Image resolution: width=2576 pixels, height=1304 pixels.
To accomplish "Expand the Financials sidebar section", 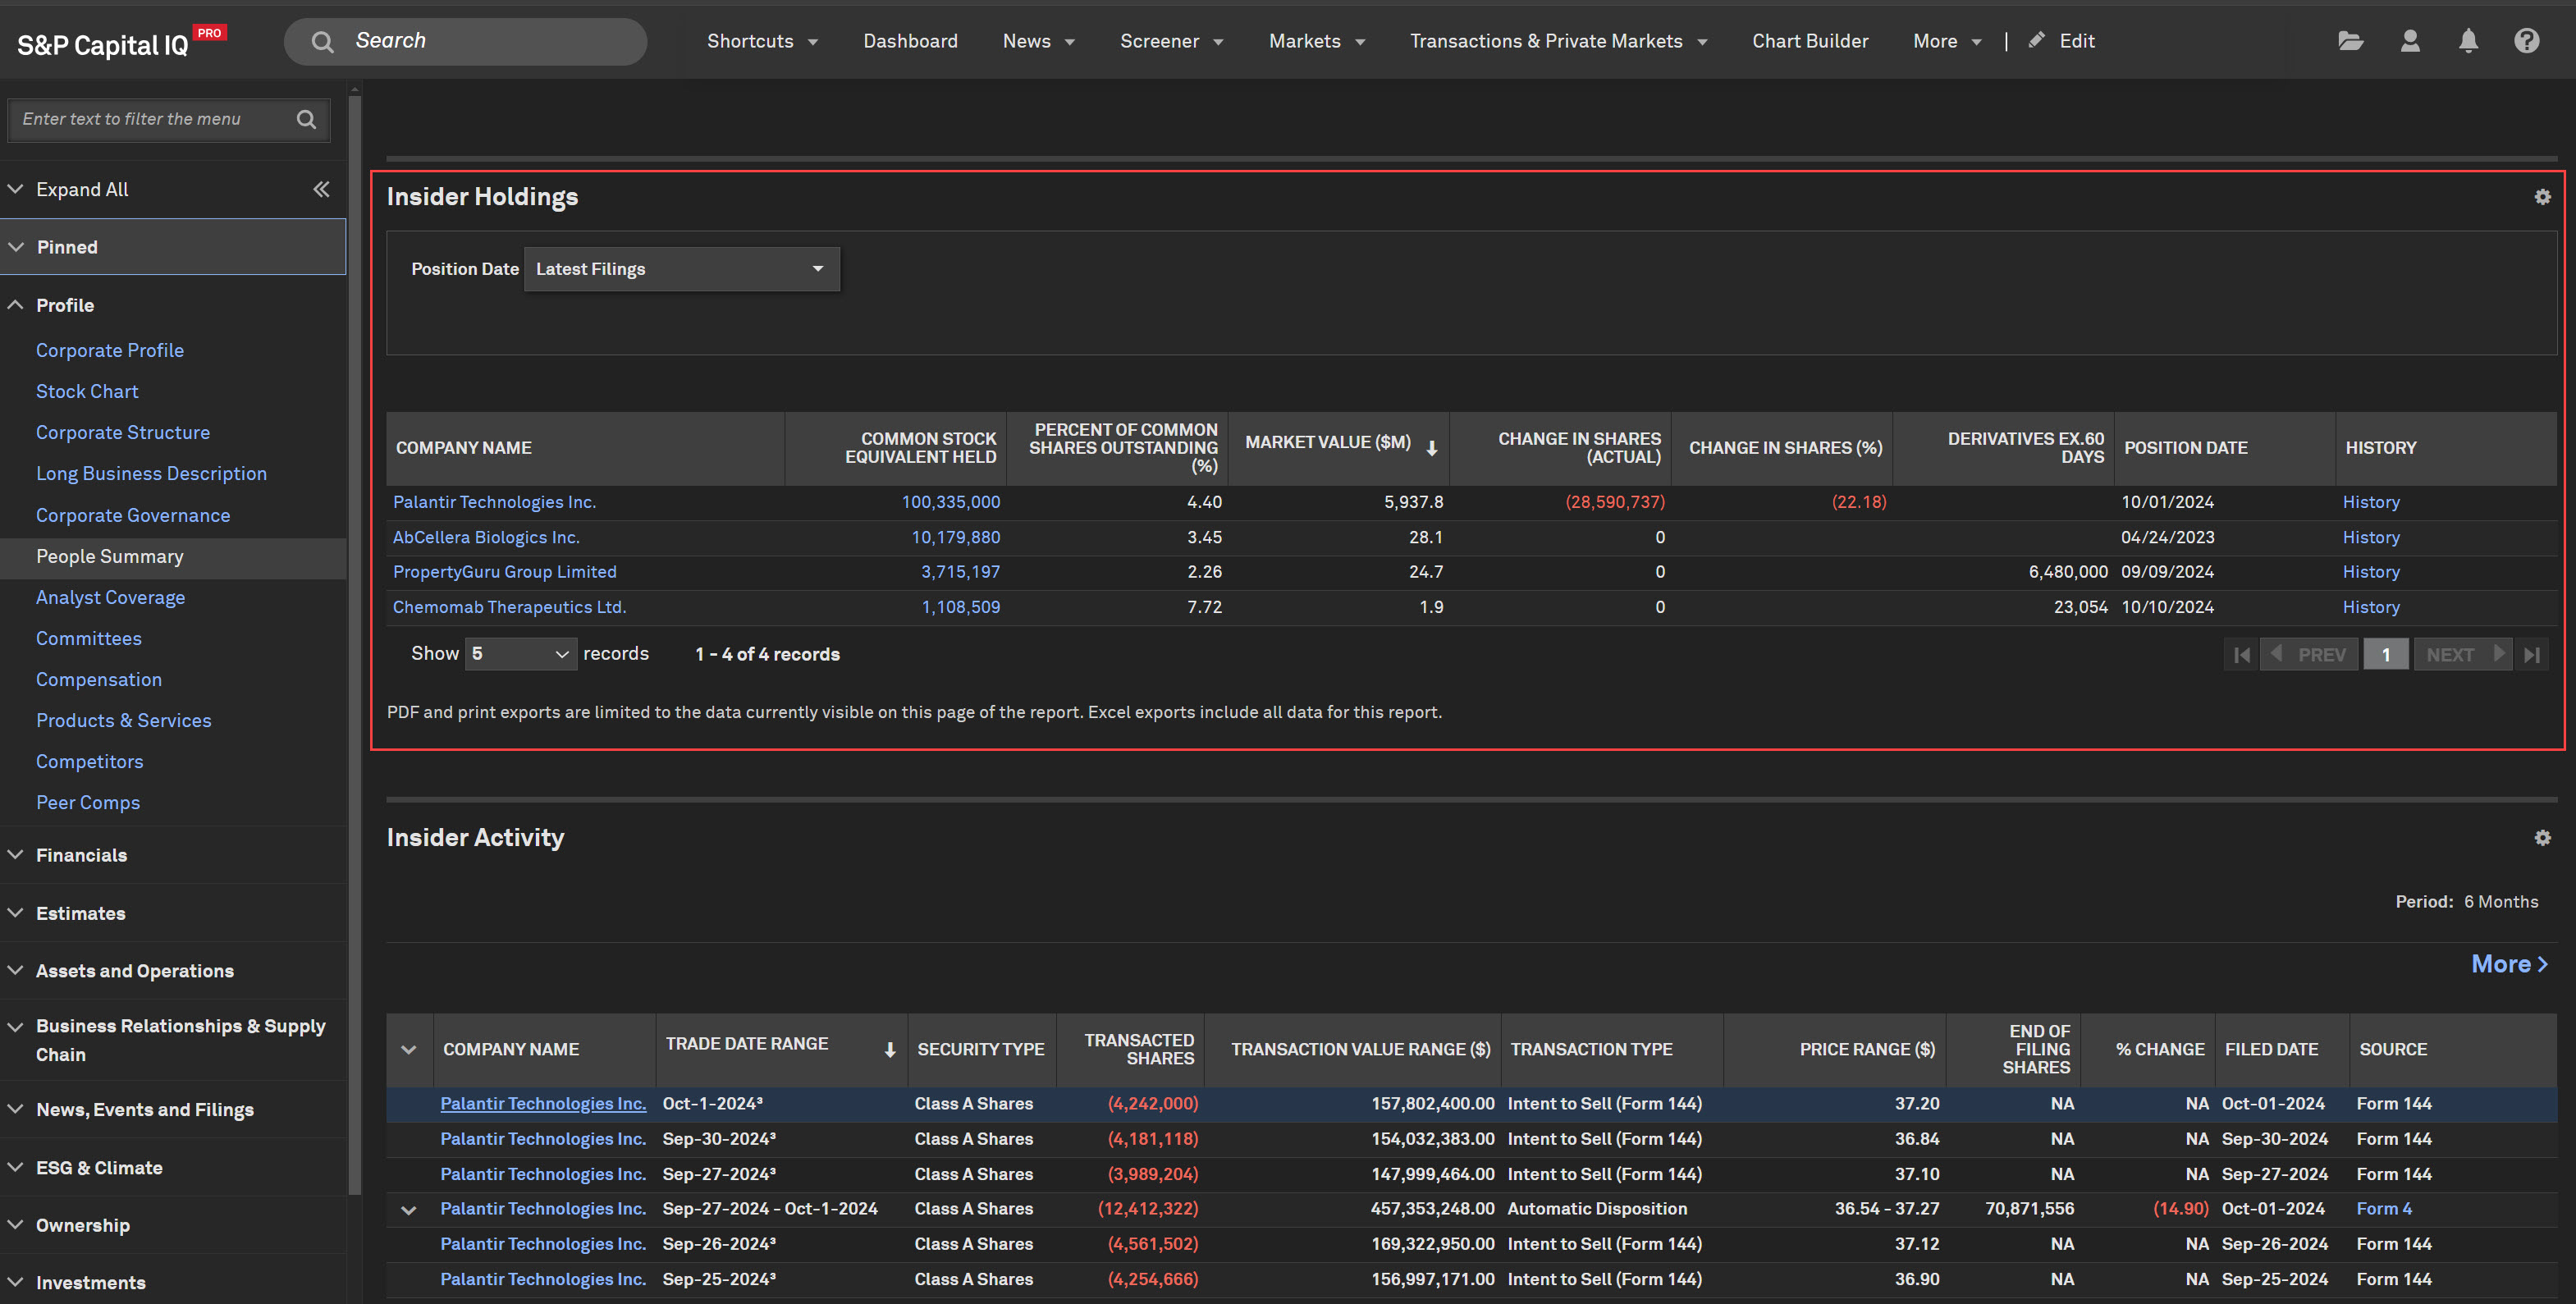I will (x=81, y=855).
